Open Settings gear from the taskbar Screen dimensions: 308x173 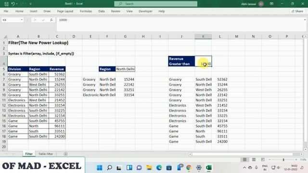(199, 168)
